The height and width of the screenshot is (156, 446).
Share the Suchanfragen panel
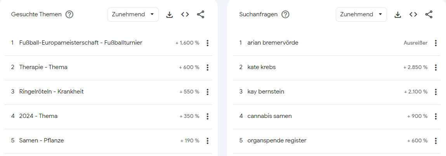(429, 14)
